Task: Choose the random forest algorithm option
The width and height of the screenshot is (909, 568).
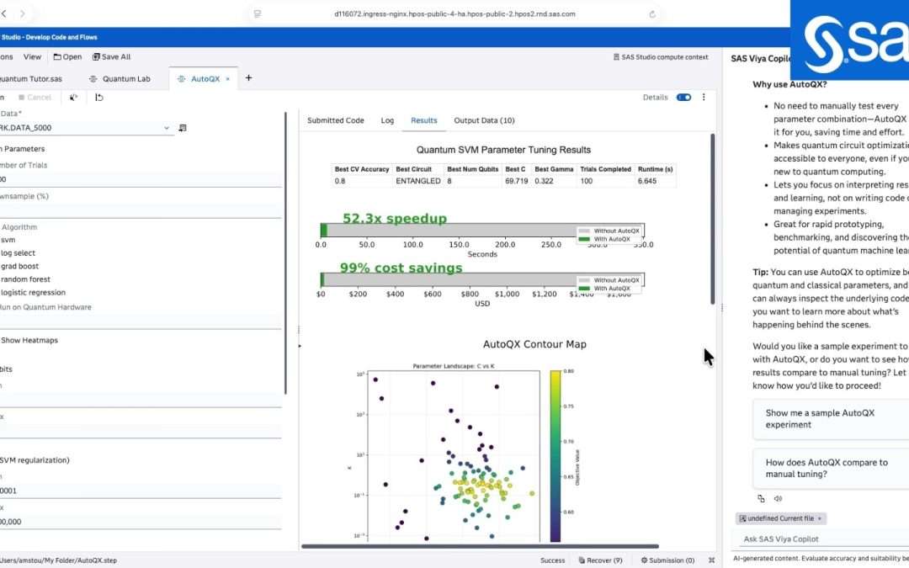Action: (x=25, y=279)
